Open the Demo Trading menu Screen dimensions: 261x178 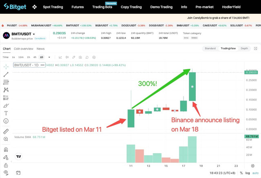(x=161, y=7)
